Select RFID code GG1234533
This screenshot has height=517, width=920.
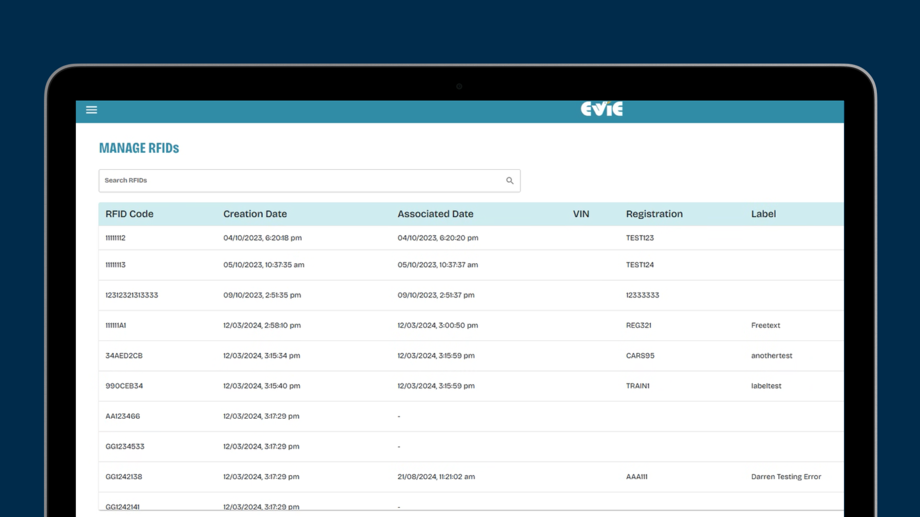coord(125,447)
